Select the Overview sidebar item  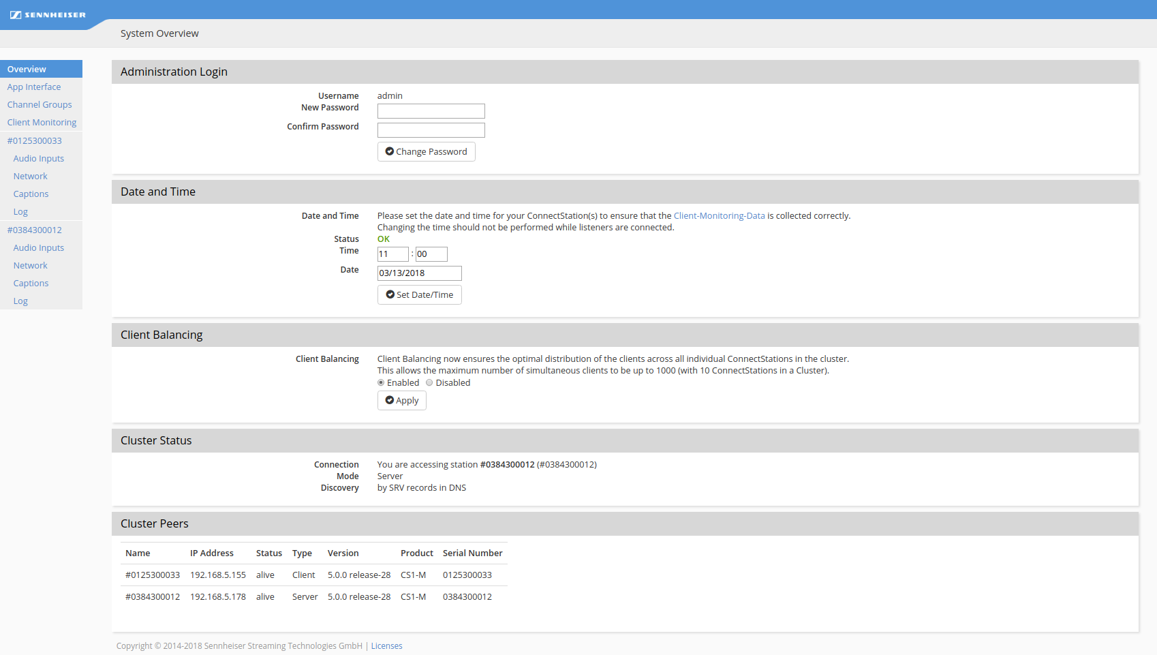[x=27, y=69]
